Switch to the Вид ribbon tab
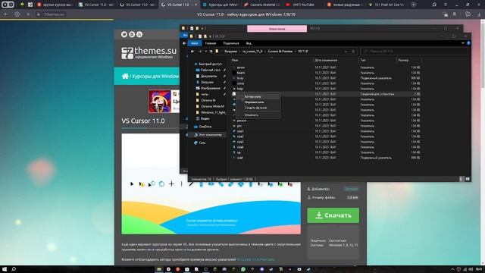Screen dimensions: 485x273 [249, 43]
